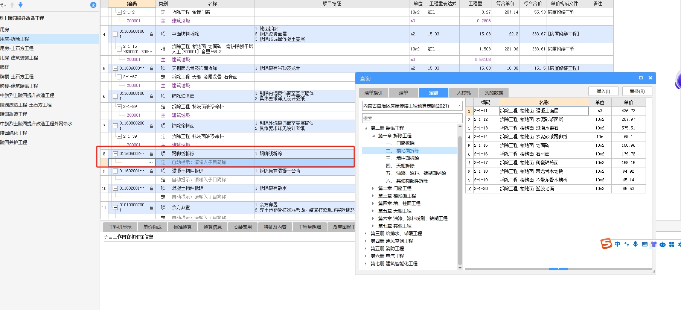The image size is (681, 310).
Task: Switch to 清单指引 tab
Action: [373, 93]
